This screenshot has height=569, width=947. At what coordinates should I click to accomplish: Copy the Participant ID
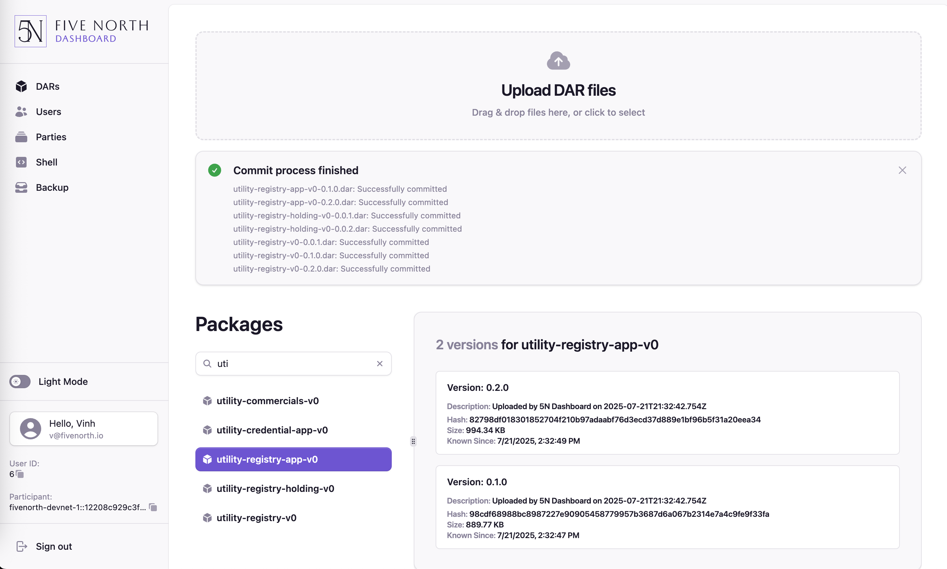coord(153,507)
